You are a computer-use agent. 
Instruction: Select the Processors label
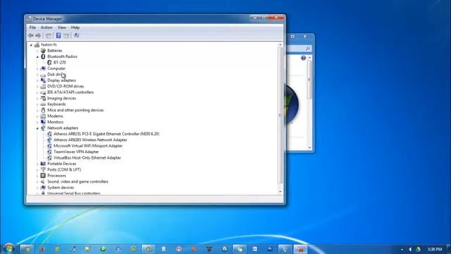[56, 176]
